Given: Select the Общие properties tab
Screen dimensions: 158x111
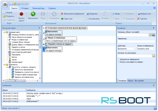Looking at the screenshot, I should click(x=130, y=81).
